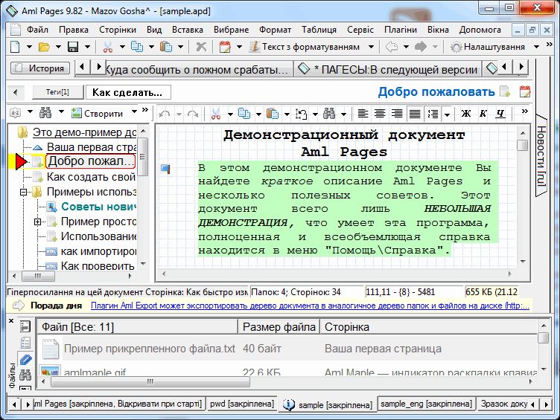Redo edit in editor toolbar

[x=193, y=114]
